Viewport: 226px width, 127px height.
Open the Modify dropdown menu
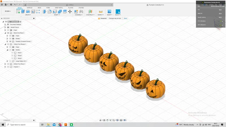pos(57,15)
